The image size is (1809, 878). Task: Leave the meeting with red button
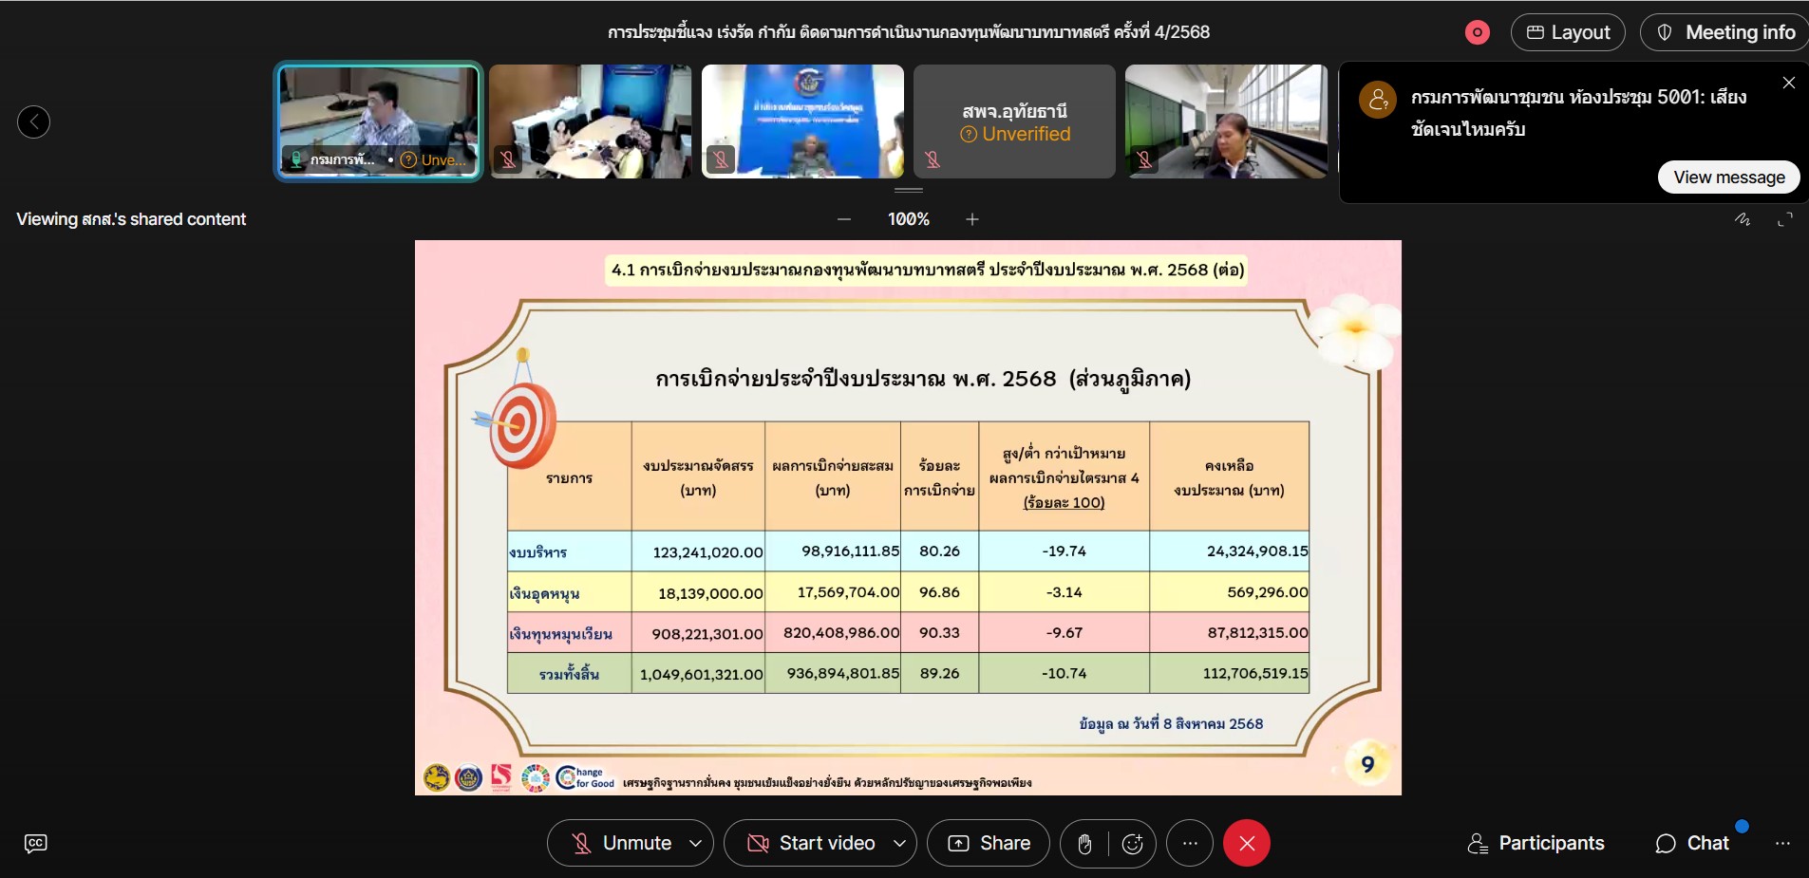(x=1247, y=843)
